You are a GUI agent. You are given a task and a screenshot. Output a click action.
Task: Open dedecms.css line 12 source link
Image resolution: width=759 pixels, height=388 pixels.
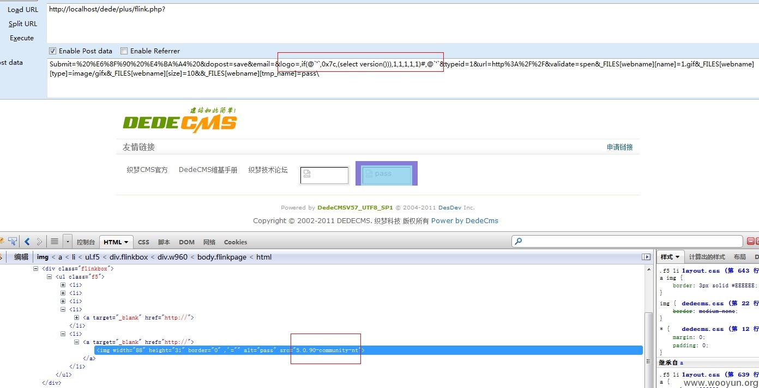click(720, 329)
